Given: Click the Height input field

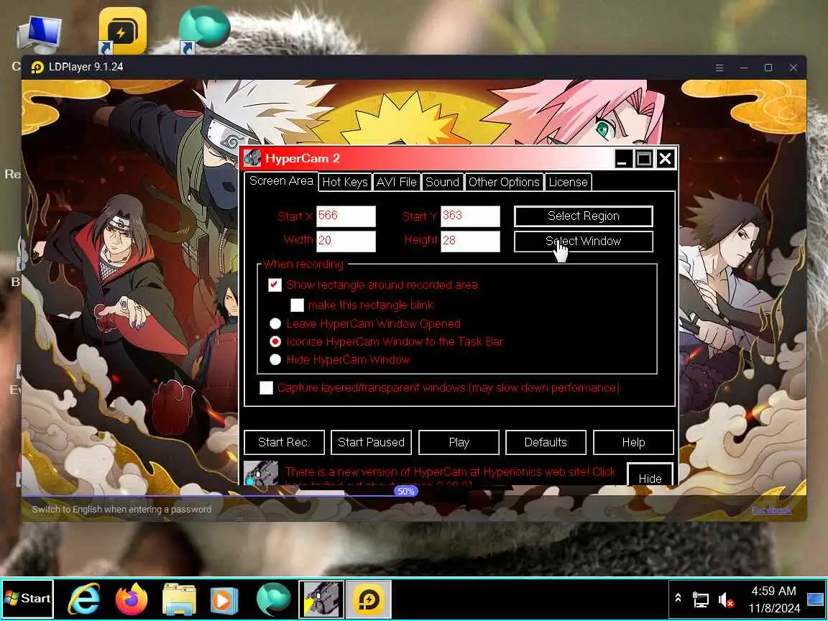Looking at the screenshot, I should tap(471, 241).
